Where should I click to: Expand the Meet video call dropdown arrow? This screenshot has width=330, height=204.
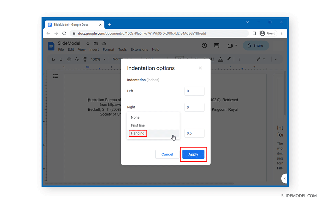(x=236, y=45)
